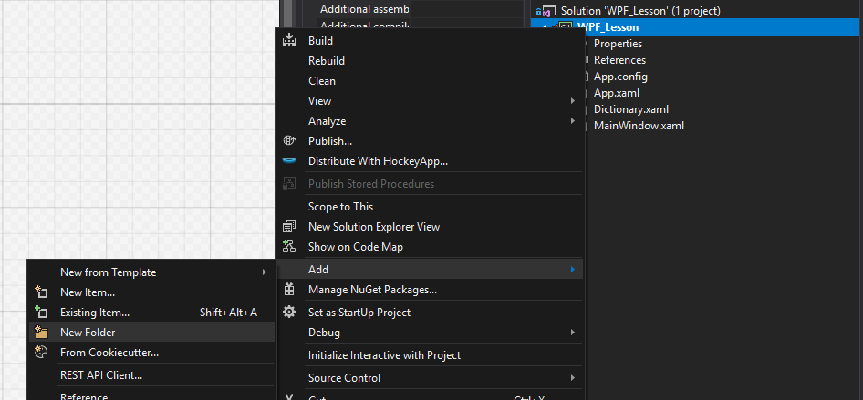Select New Folder in Add submenu
Viewport: 863px width, 400px height.
pyautogui.click(x=151, y=333)
